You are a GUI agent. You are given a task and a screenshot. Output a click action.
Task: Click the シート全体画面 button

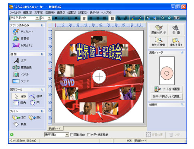coord(167,89)
